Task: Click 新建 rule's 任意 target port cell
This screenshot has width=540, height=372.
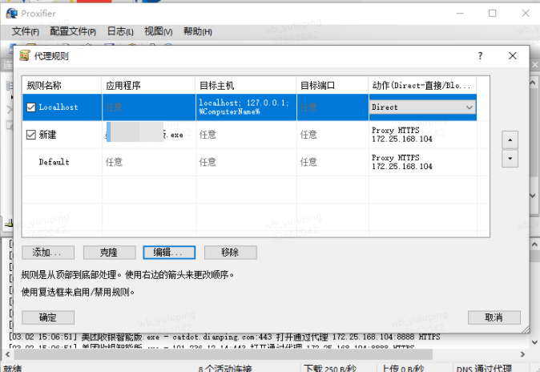Action: point(332,135)
